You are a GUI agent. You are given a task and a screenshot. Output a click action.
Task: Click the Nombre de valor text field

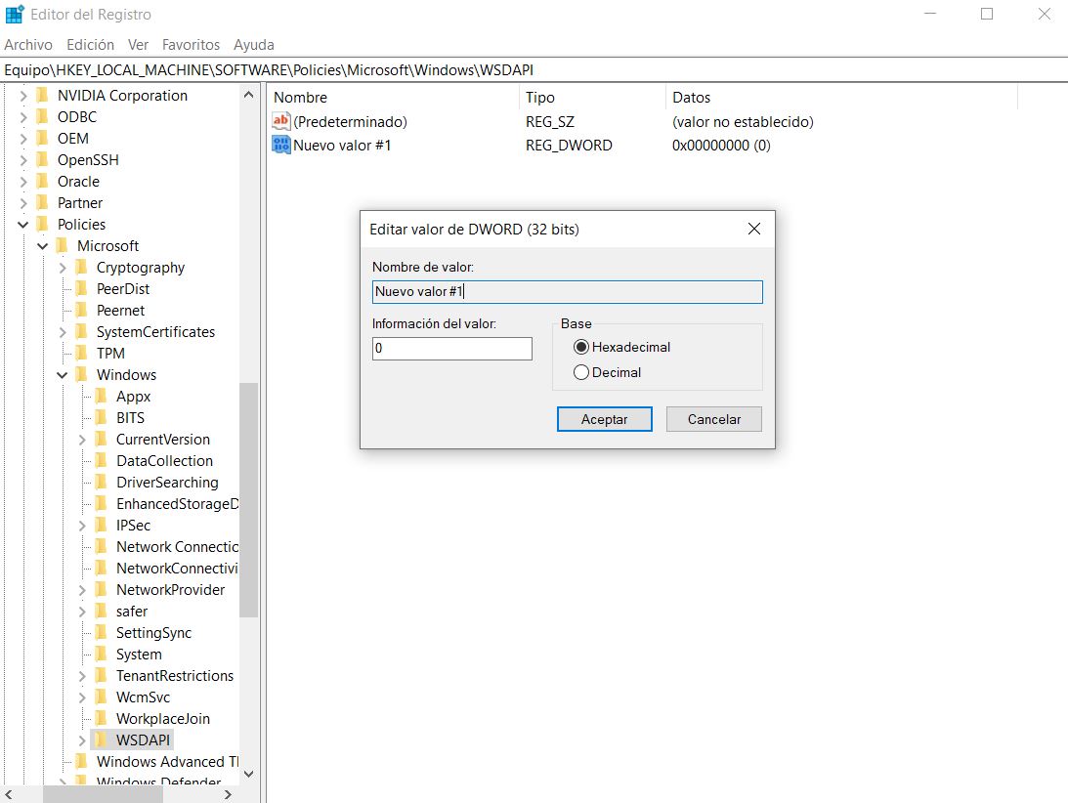pos(568,291)
